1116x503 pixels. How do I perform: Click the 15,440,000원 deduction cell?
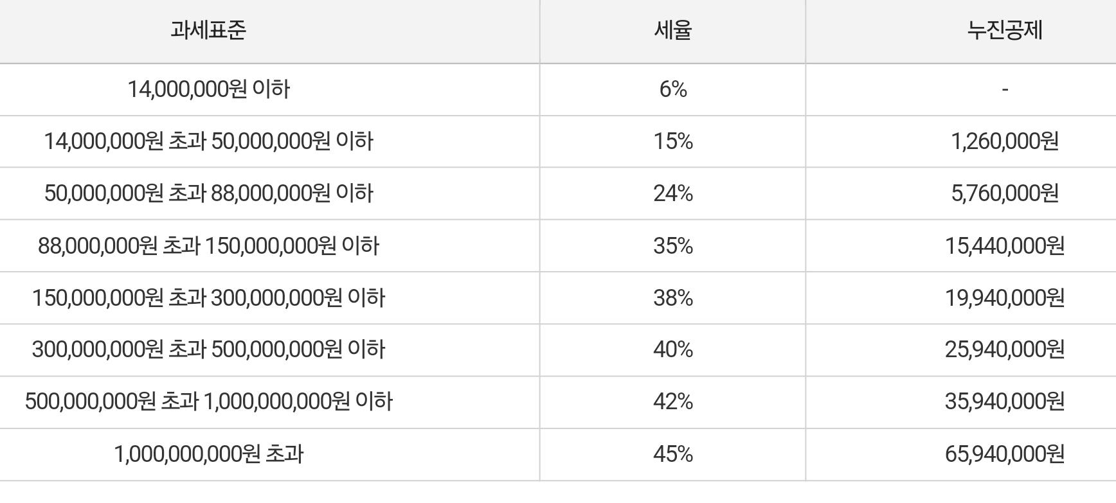click(1004, 246)
